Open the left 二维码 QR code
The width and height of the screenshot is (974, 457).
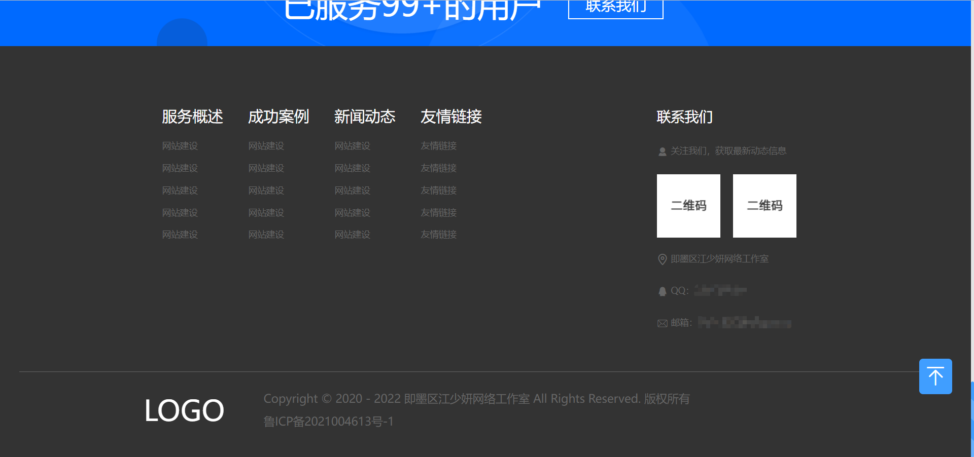tap(688, 206)
